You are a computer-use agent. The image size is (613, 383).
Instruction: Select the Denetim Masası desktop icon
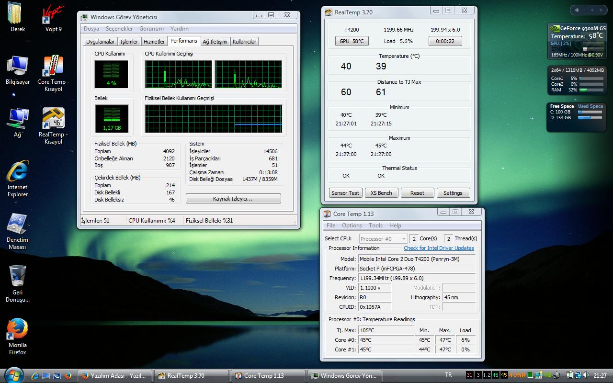18,231
